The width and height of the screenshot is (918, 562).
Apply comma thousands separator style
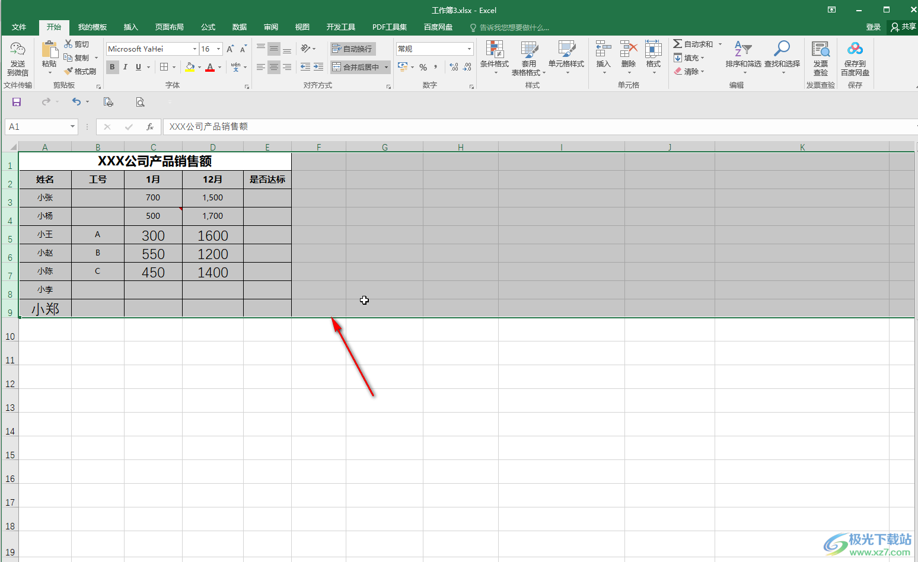tap(436, 67)
